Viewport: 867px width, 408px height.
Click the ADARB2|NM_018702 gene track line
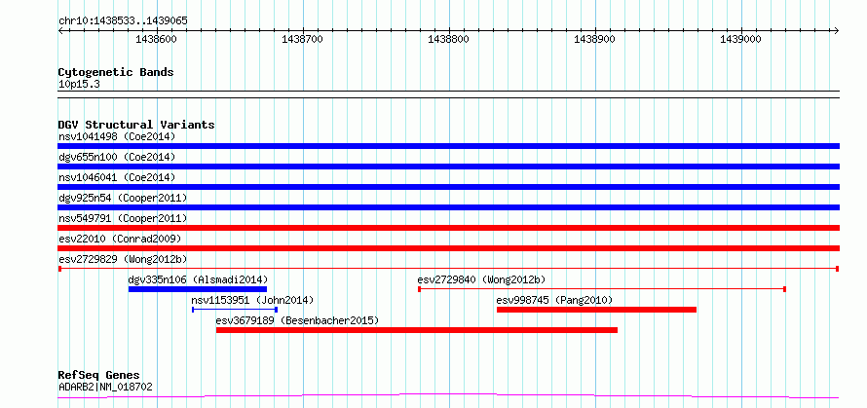pos(448,396)
